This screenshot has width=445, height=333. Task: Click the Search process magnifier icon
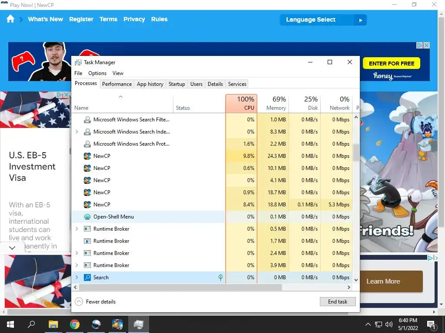pyautogui.click(x=87, y=277)
